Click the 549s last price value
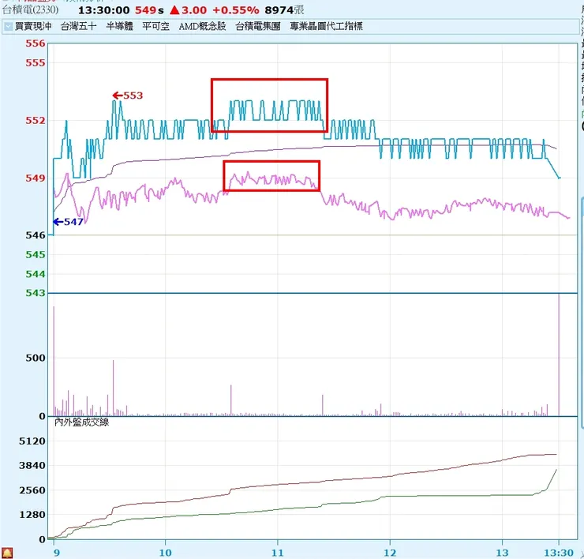The height and width of the screenshot is (559, 584). point(149,10)
